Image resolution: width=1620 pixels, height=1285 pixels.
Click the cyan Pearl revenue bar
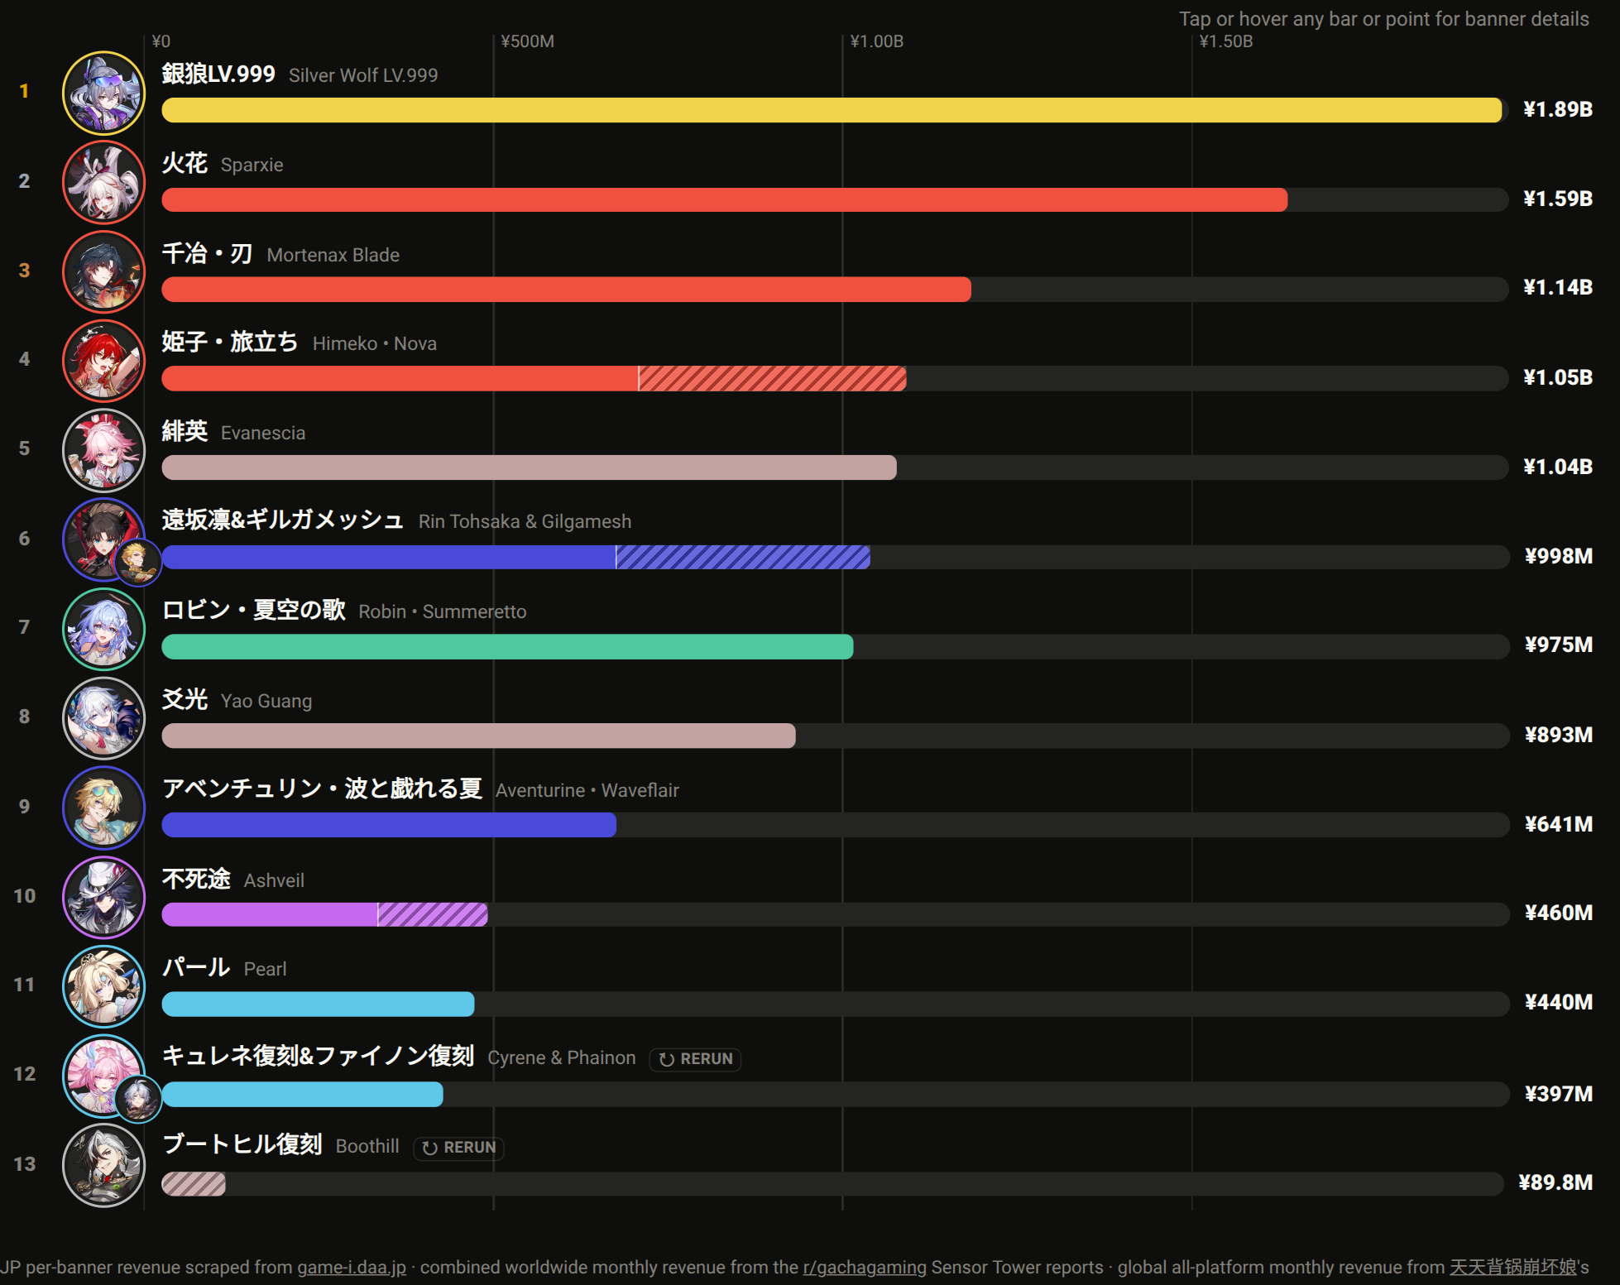click(x=318, y=1004)
